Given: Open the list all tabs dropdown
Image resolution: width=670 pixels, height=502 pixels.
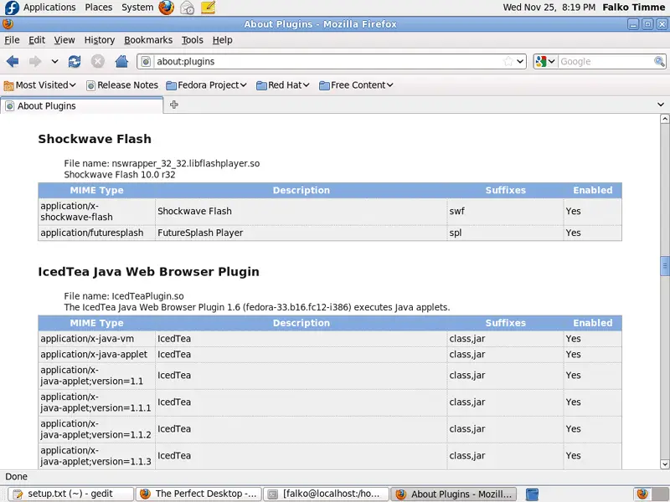Looking at the screenshot, I should click(661, 105).
